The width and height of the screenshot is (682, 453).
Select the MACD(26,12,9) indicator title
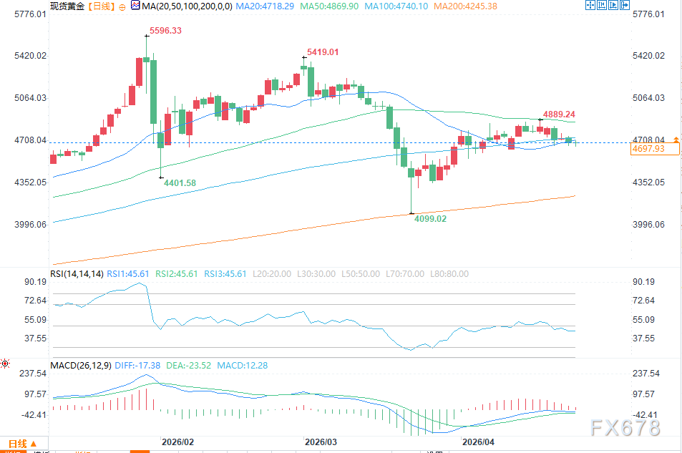tap(80, 366)
